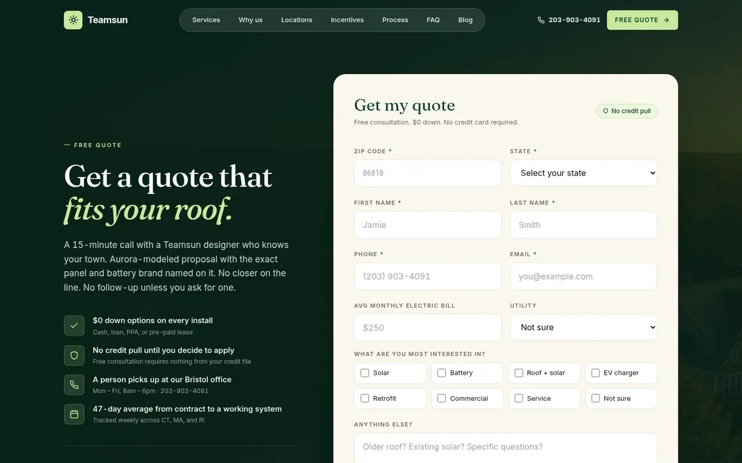This screenshot has width=742, height=463.
Task: Click into the Last name field
Action: tap(584, 225)
